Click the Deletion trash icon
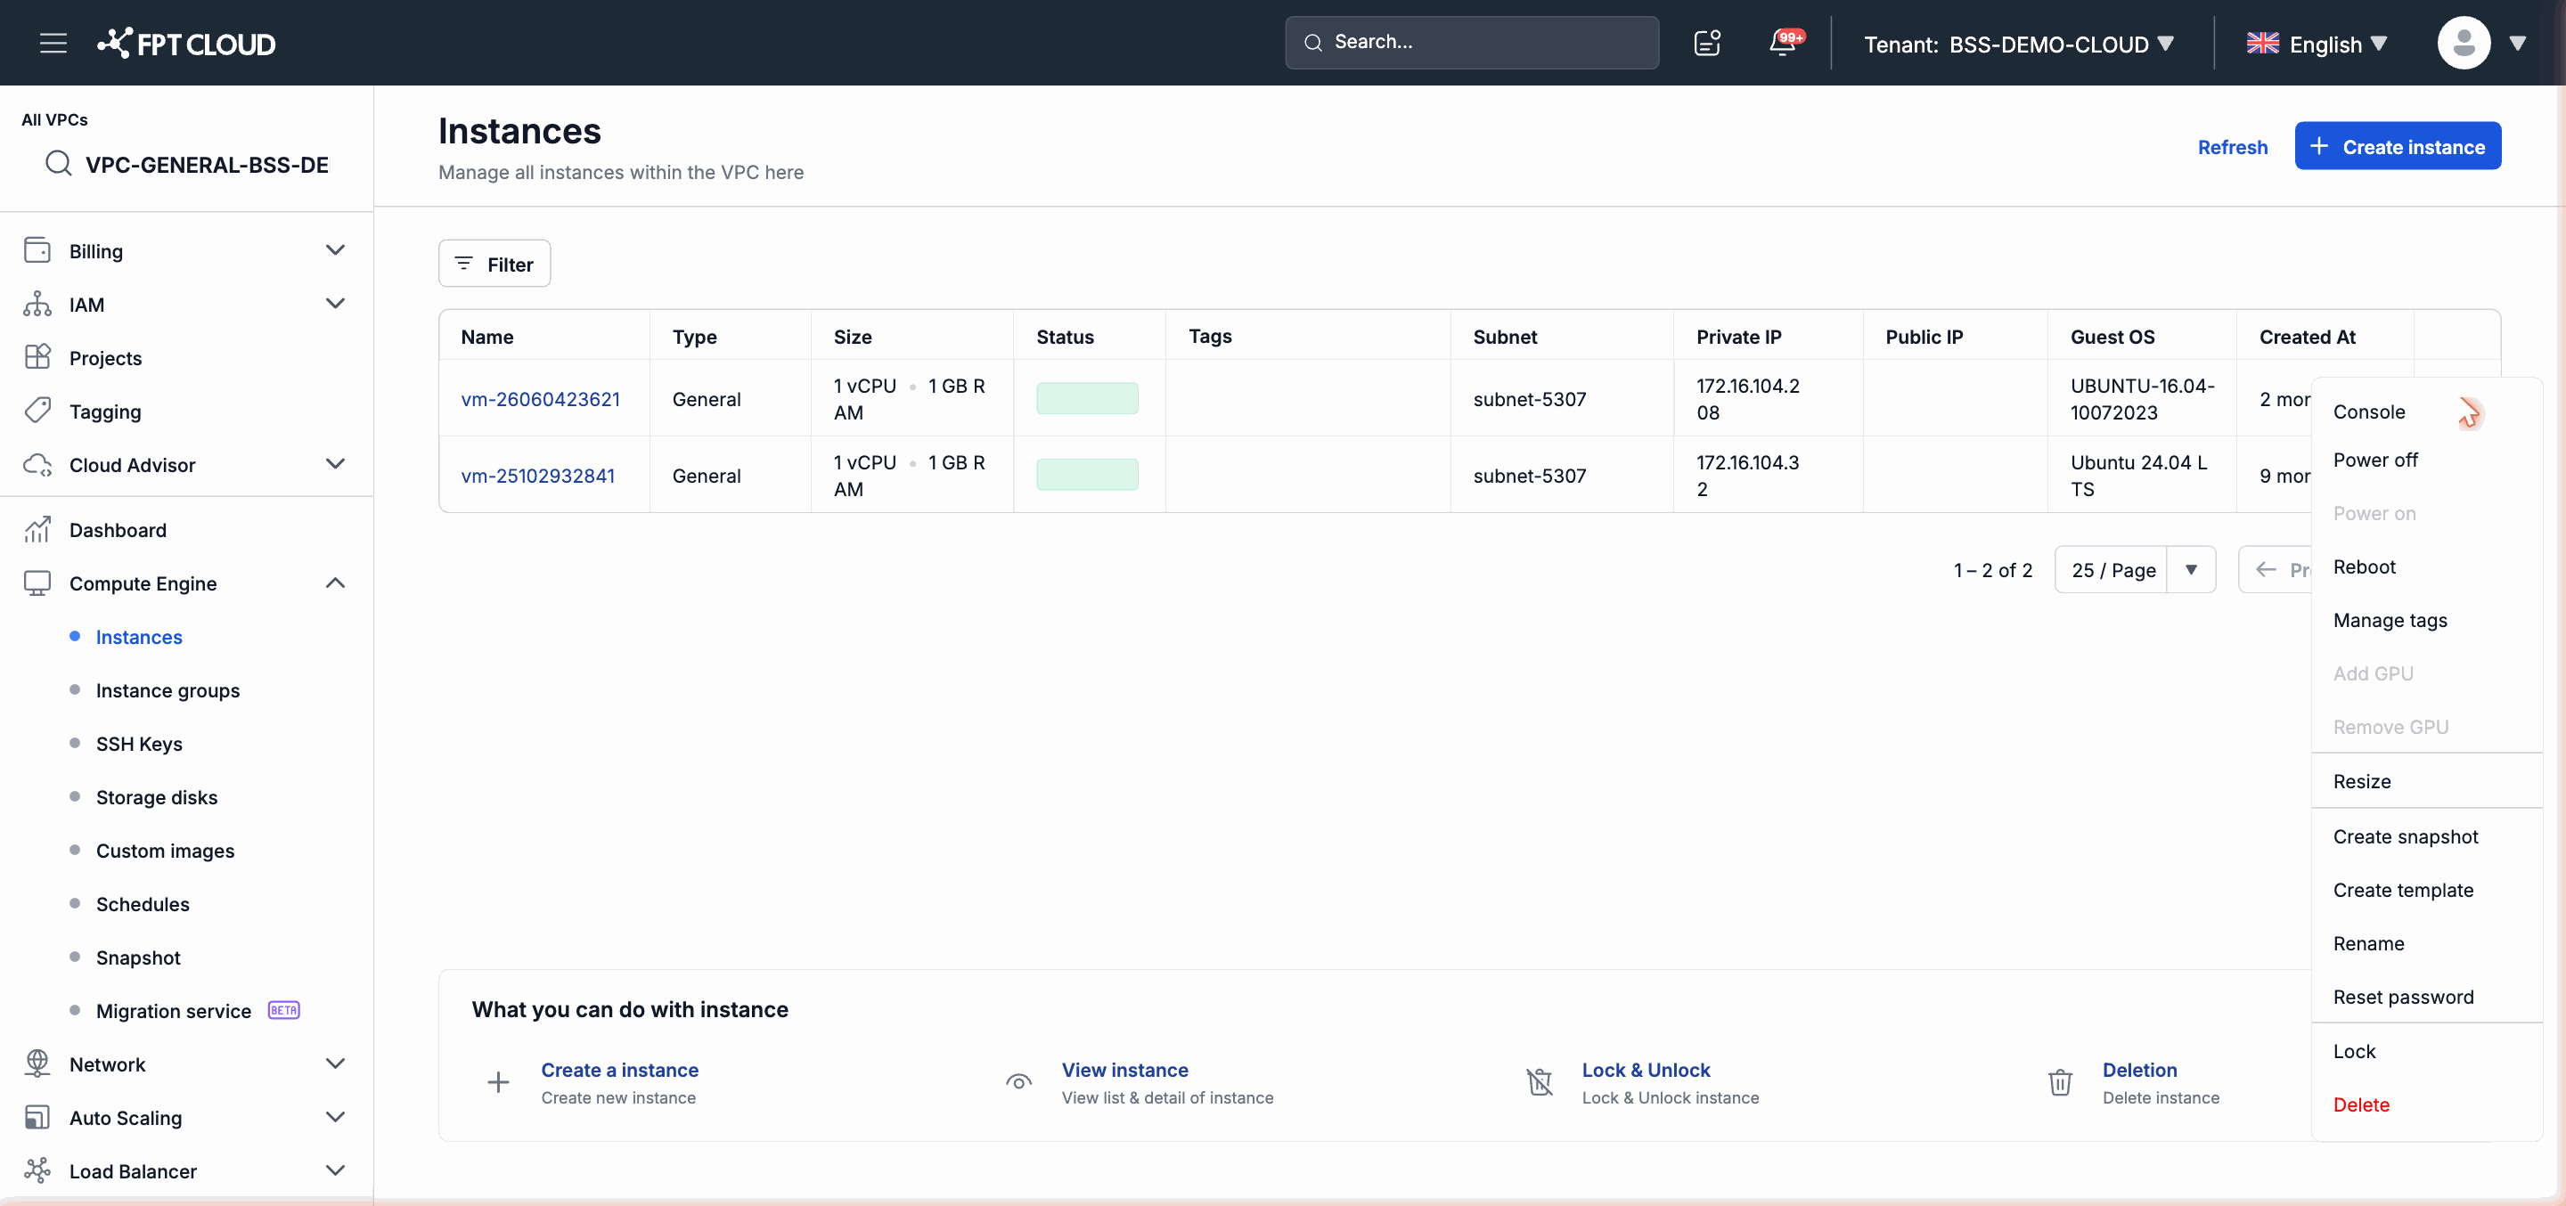Image resolution: width=2566 pixels, height=1206 pixels. (2060, 1081)
